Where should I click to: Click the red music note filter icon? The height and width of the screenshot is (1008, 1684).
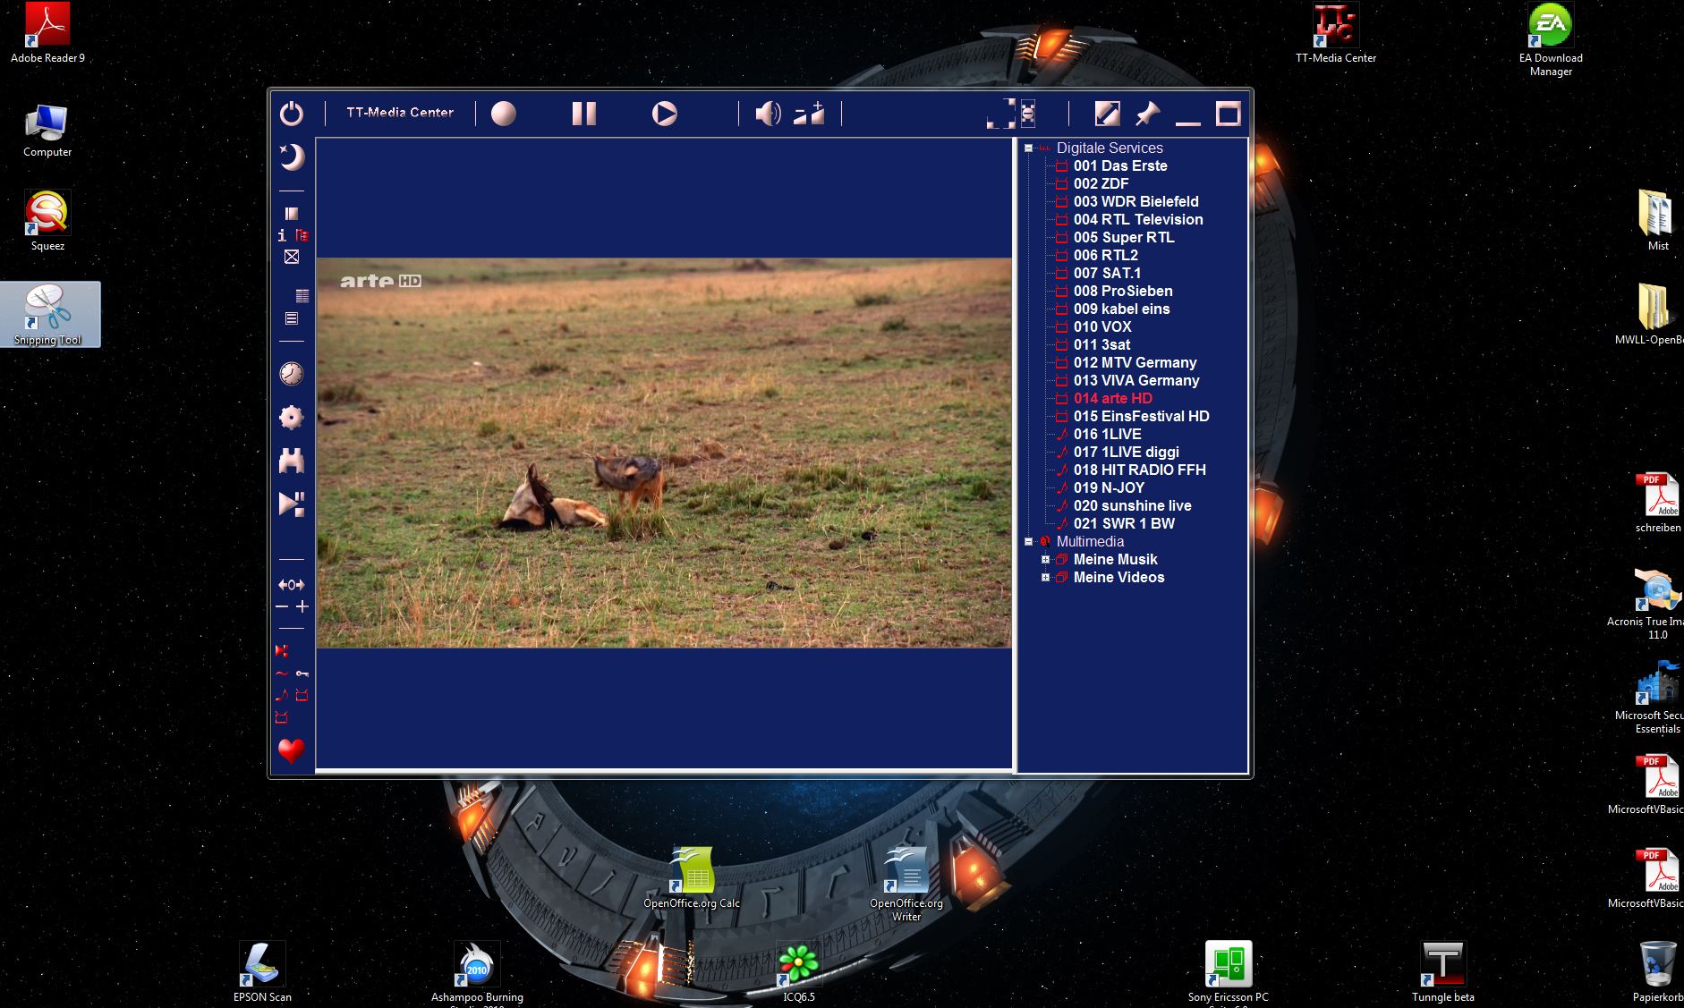tap(282, 695)
